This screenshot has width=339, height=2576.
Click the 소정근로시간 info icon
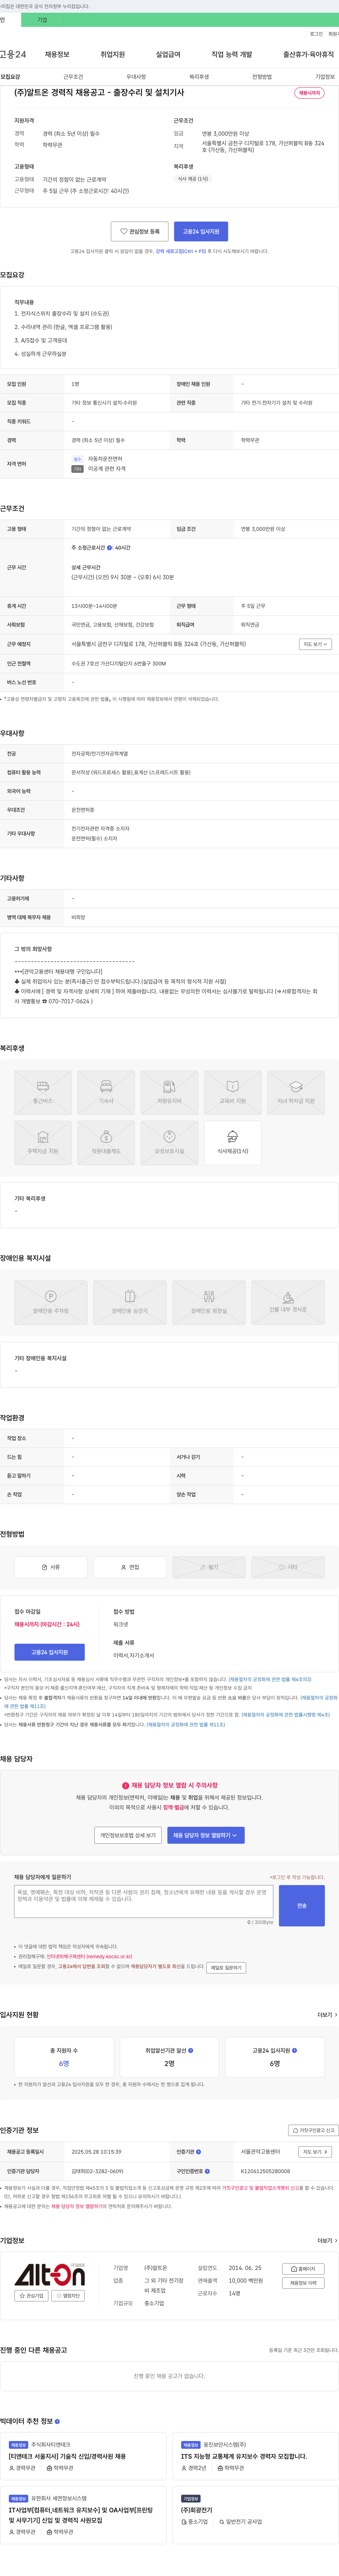tap(109, 548)
